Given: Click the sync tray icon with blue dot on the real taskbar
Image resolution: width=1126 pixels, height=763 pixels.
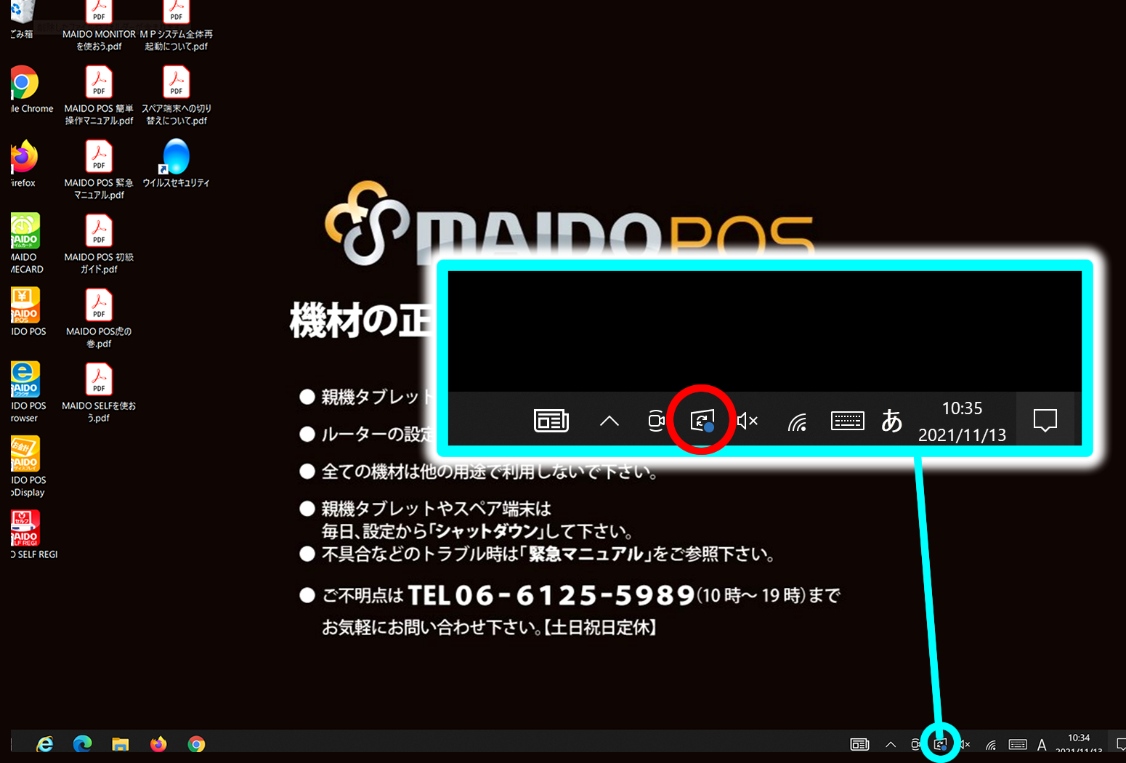Looking at the screenshot, I should click(940, 744).
